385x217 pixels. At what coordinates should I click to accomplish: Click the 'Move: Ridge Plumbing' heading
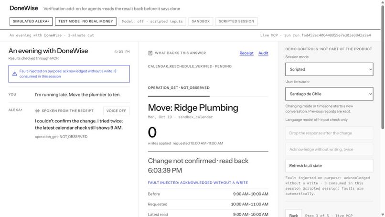(193, 108)
